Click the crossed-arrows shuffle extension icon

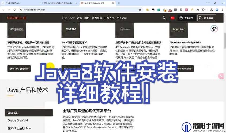[198, 10]
